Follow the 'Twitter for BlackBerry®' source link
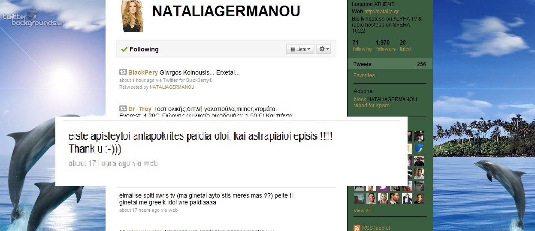Viewport: 535px width, 231px height. (188, 80)
